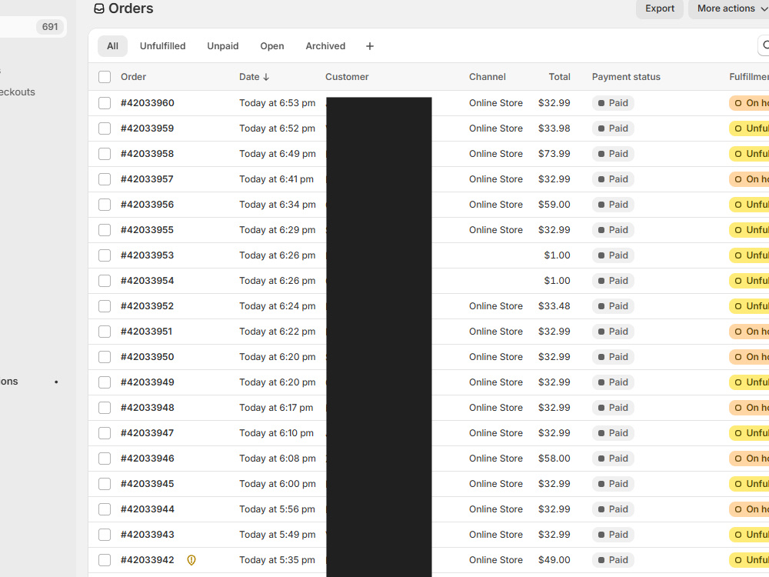The width and height of the screenshot is (769, 577).
Task: Click the $73.99 total
Action: [x=554, y=154]
